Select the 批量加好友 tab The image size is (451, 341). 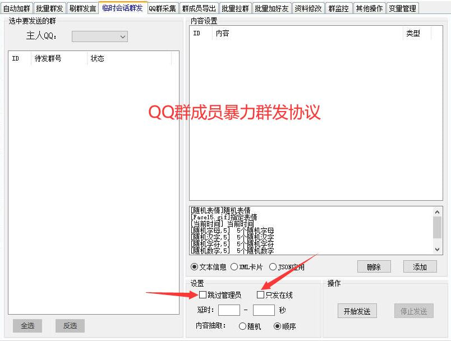point(271,8)
